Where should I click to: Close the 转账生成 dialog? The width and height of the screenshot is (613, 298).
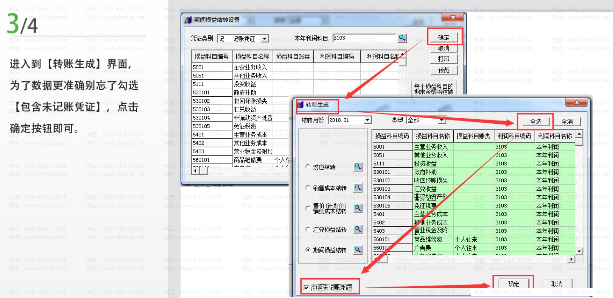point(577,102)
